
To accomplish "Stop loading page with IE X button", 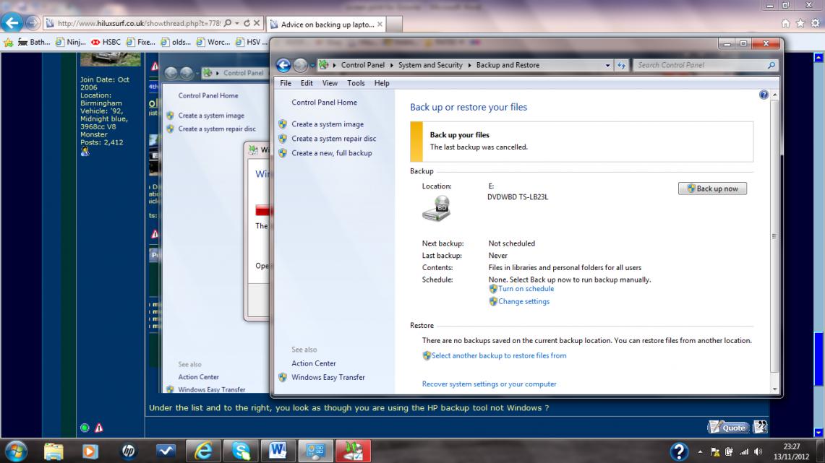I will [x=256, y=24].
